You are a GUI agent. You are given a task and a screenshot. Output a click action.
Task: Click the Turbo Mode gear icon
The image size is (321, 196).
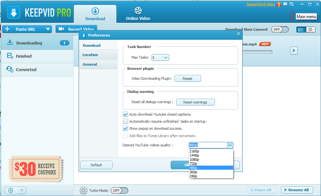(83, 191)
